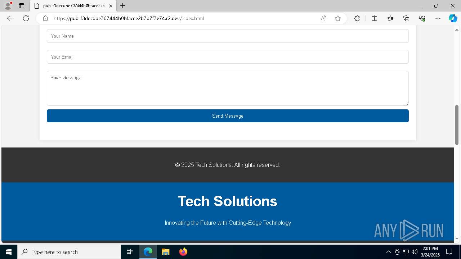View site information lock icon
The image size is (461, 259).
point(45,18)
